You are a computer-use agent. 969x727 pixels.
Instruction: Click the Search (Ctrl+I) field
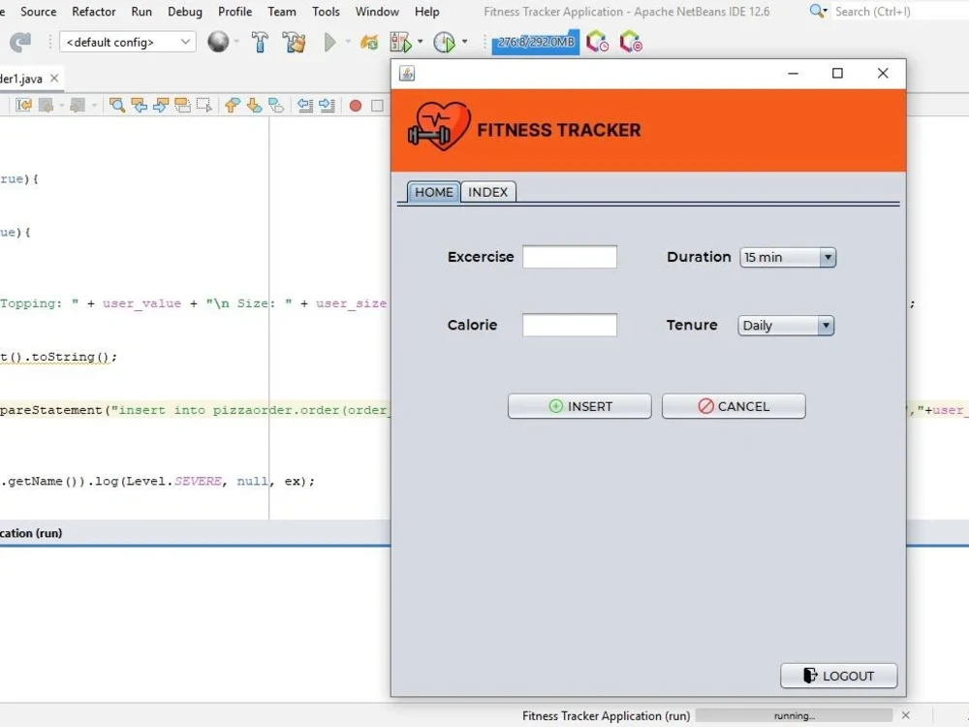click(x=900, y=11)
